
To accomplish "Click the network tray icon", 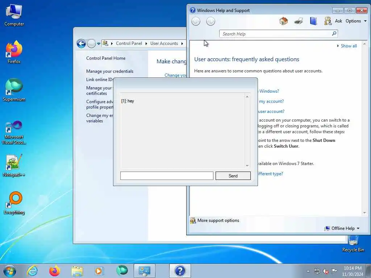I will [317, 271].
